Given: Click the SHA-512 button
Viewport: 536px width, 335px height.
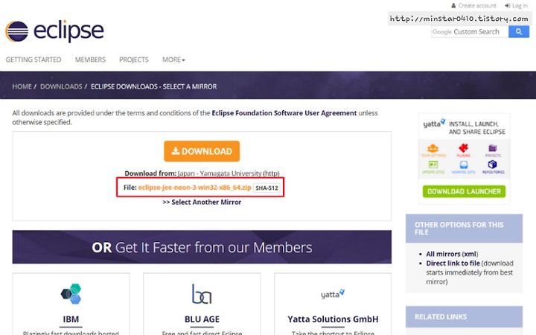Looking at the screenshot, I should 267,188.
